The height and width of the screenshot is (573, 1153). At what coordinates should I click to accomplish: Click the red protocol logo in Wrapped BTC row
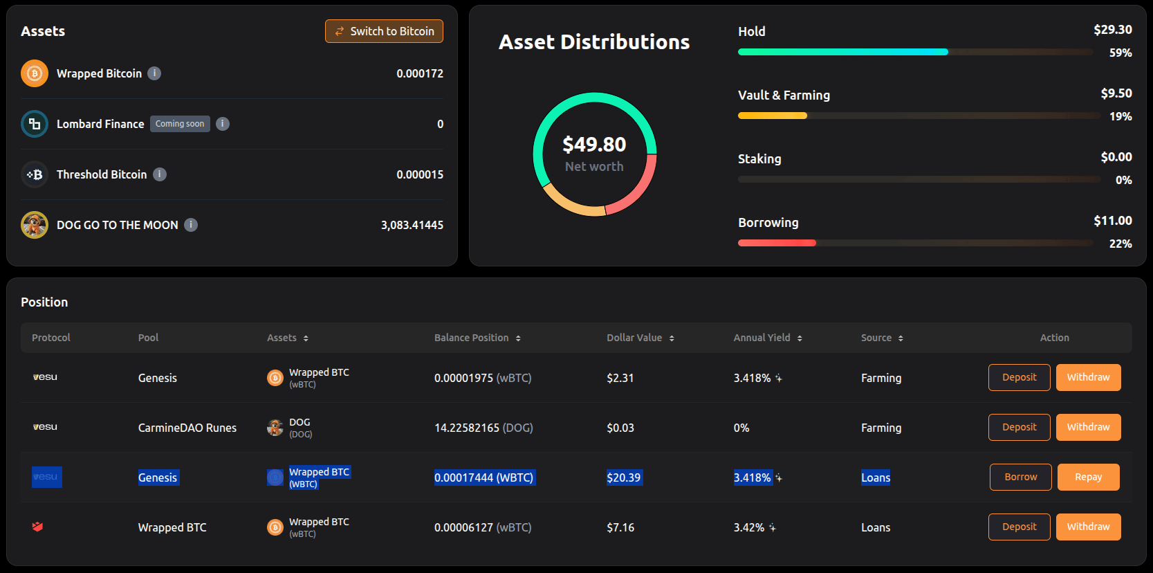[38, 527]
